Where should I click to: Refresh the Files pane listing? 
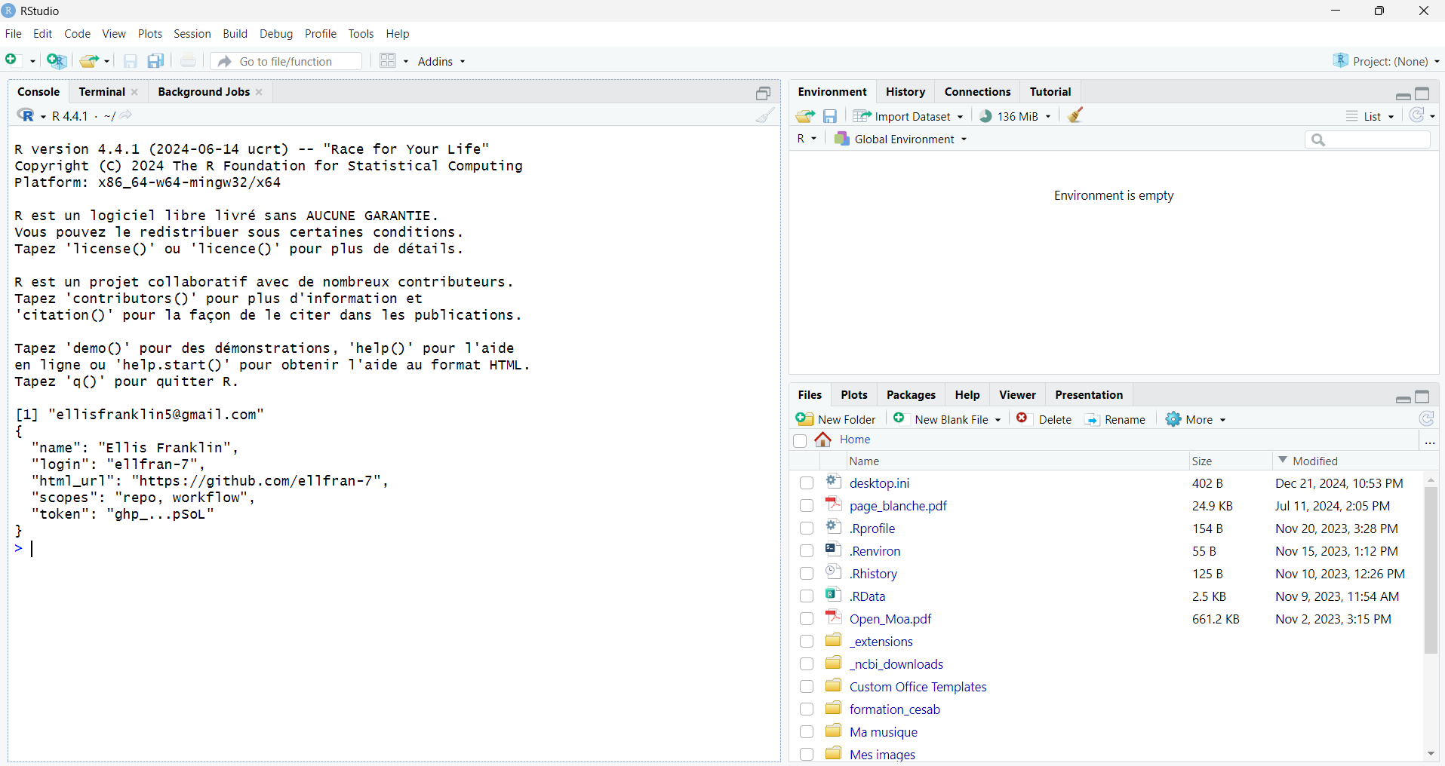(x=1426, y=419)
